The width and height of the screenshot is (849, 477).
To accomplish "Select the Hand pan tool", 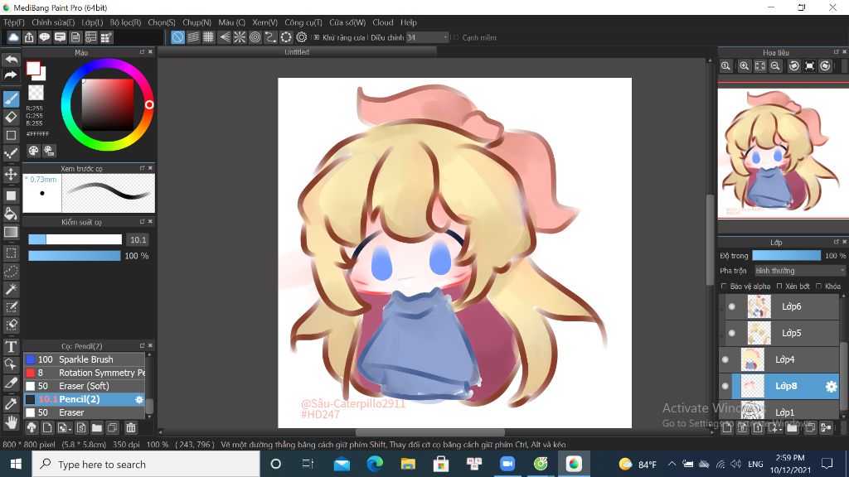I will tap(11, 422).
